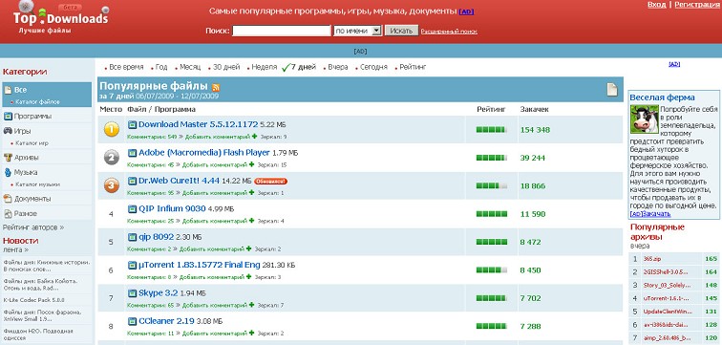This screenshot has height=345, width=722.
Task: Open Каталог файлов in the sidebar
Action: [x=38, y=102]
